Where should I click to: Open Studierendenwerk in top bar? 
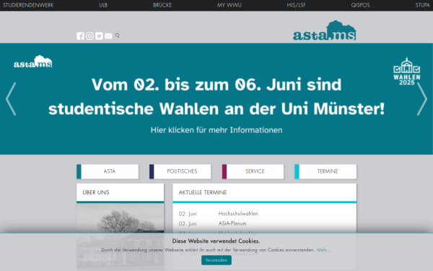coord(28,5)
